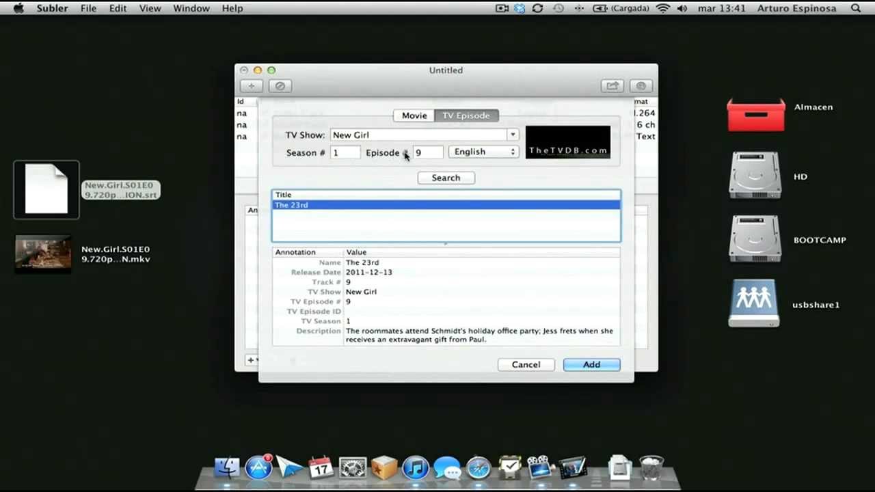
Task: Open the Help menu
Action: pyautogui.click(x=232, y=8)
